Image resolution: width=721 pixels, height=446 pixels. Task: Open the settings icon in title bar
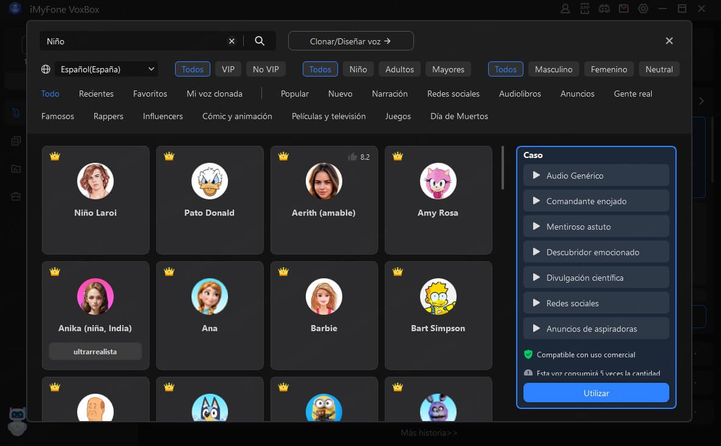click(x=643, y=9)
